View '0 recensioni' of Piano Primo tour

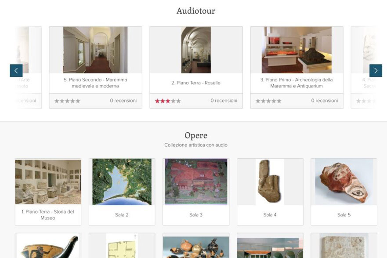click(x=324, y=101)
